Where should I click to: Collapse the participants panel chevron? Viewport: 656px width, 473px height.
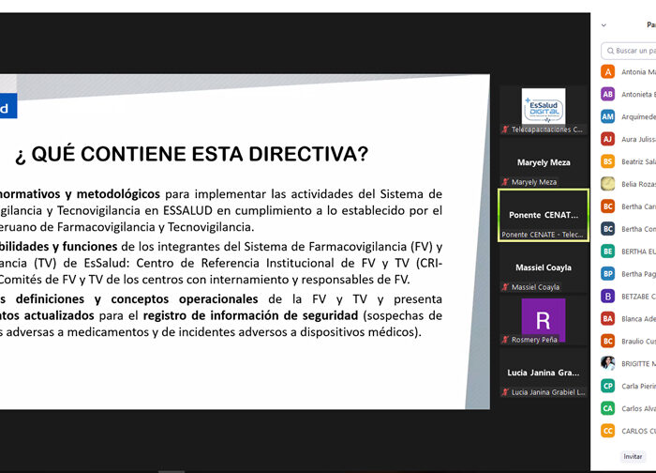pyautogui.click(x=604, y=25)
